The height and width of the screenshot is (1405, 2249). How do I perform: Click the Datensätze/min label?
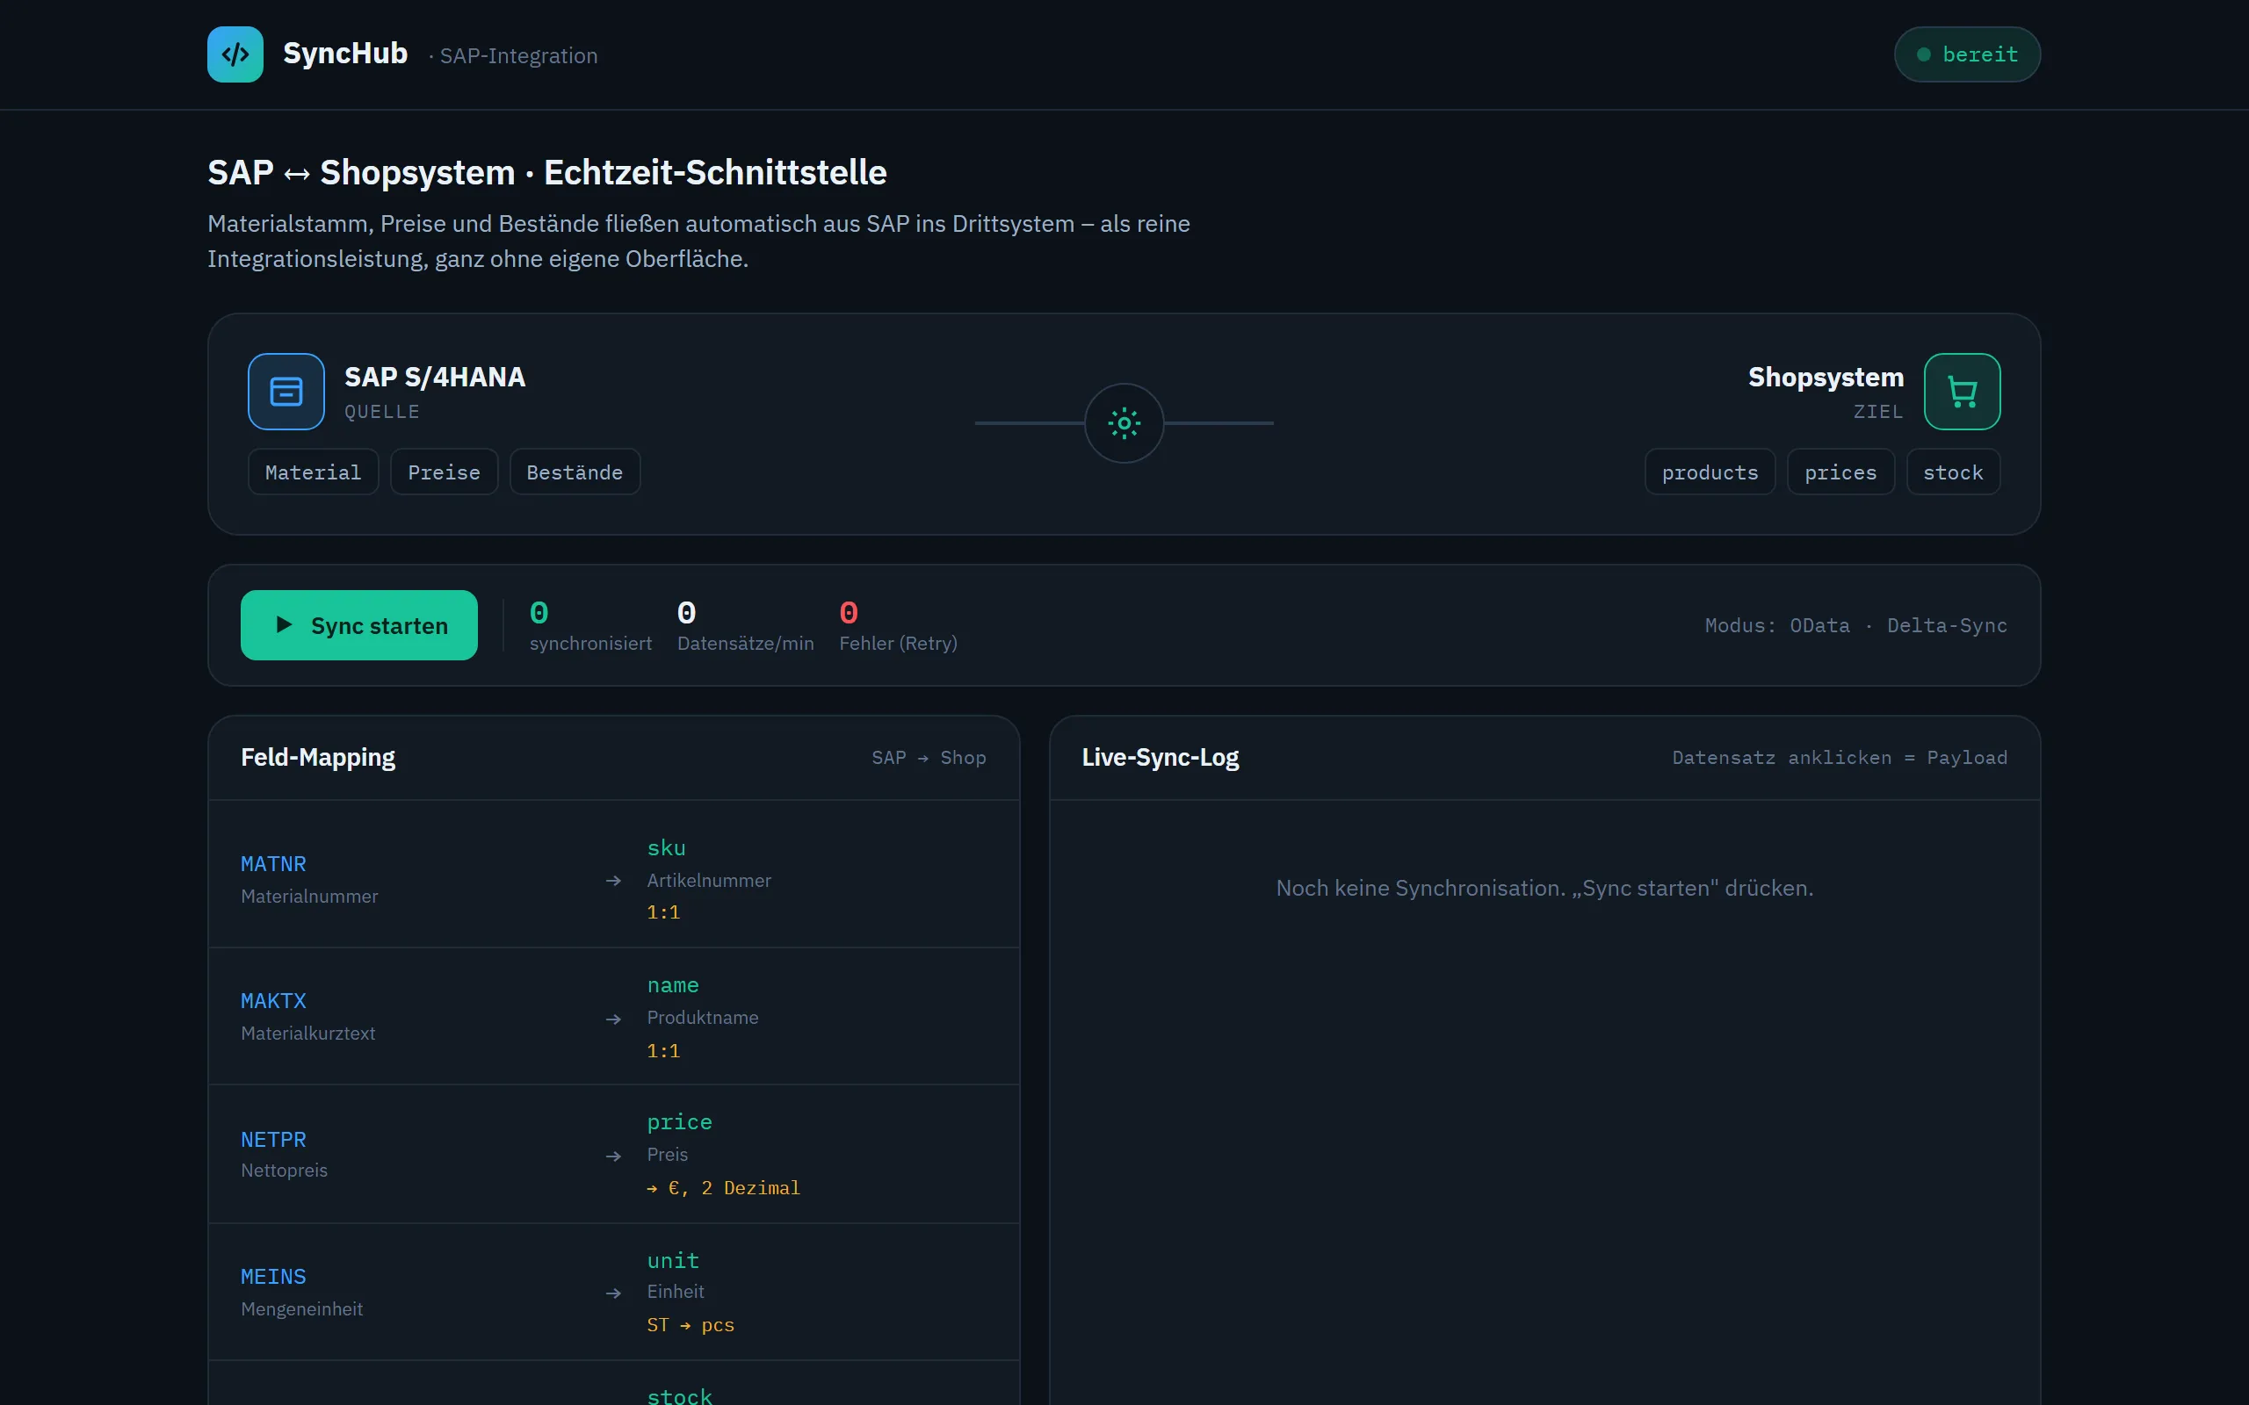pyautogui.click(x=745, y=643)
